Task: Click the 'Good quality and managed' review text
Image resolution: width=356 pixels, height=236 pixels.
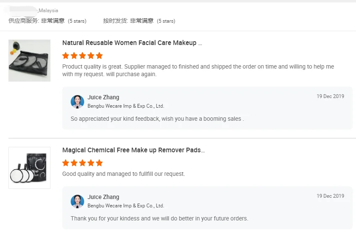Action: (x=124, y=174)
